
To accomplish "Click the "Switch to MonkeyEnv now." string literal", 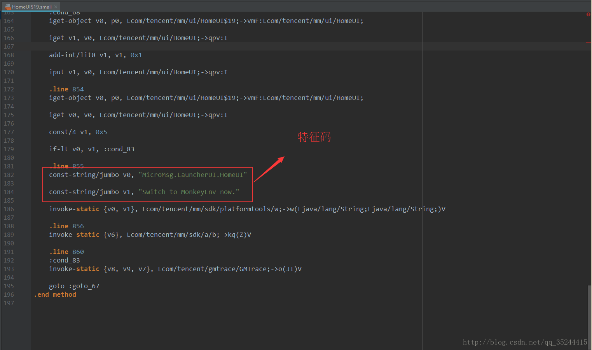I will tap(189, 192).
